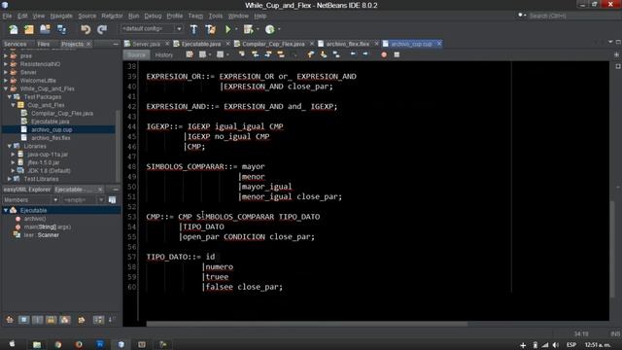Click the Shift Line Left icon in editor toolbar
This screenshot has width=622, height=350.
[x=353, y=54]
